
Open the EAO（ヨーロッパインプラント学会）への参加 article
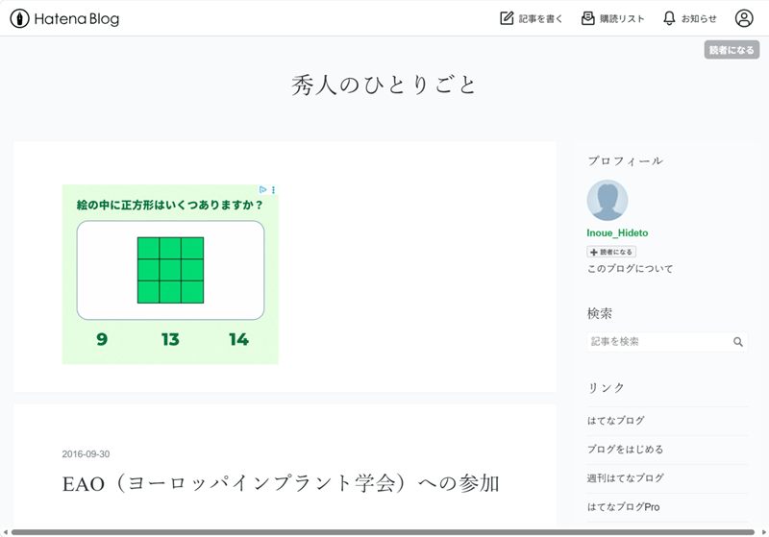[x=281, y=483]
